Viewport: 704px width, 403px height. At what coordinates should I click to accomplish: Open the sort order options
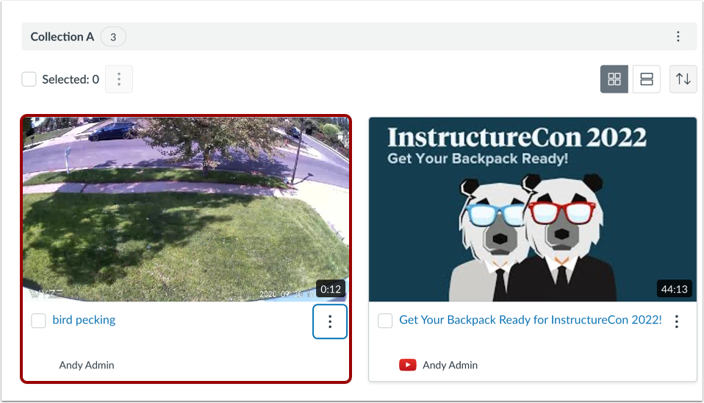(x=683, y=79)
